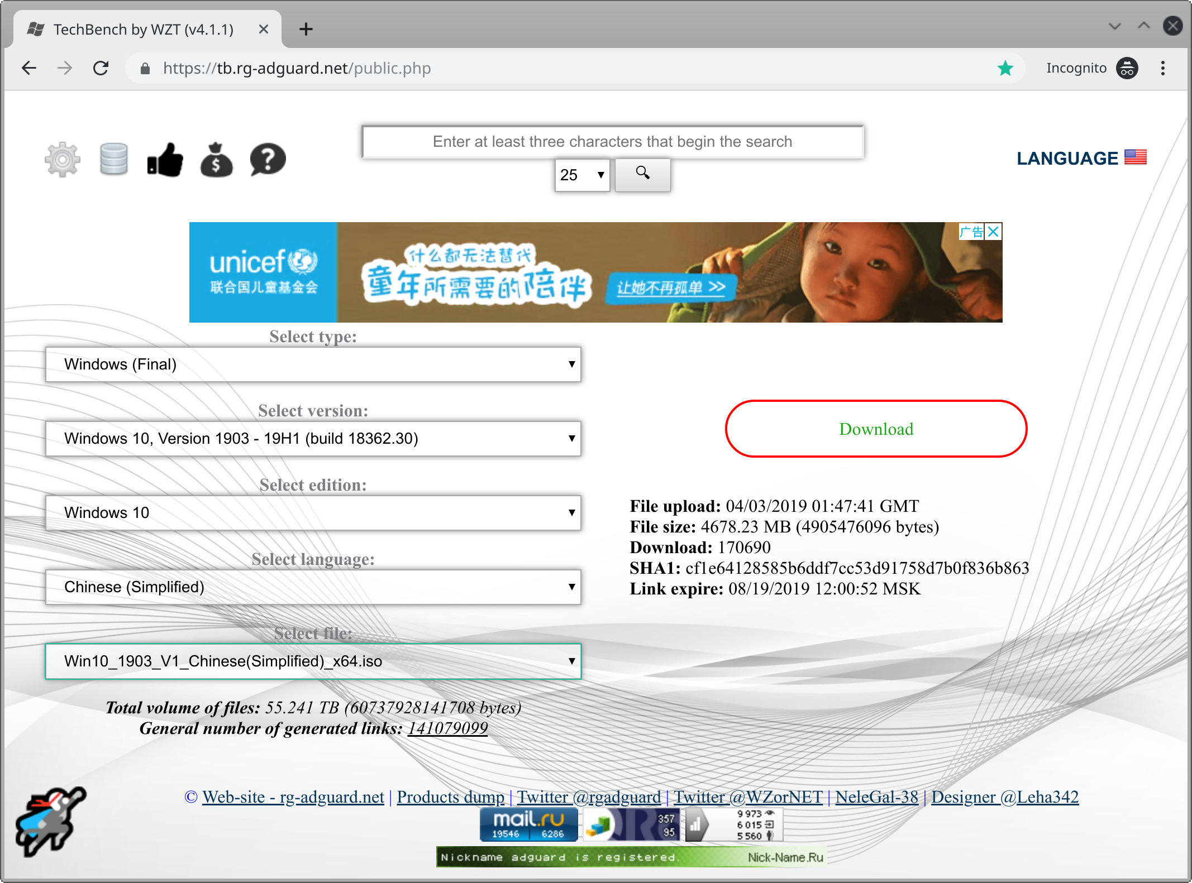1192x883 pixels.
Task: Click the LANGUAGE label
Action: [x=1067, y=158]
